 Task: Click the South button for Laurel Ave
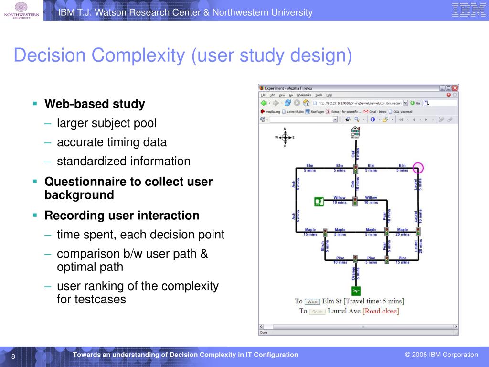pos(317,312)
